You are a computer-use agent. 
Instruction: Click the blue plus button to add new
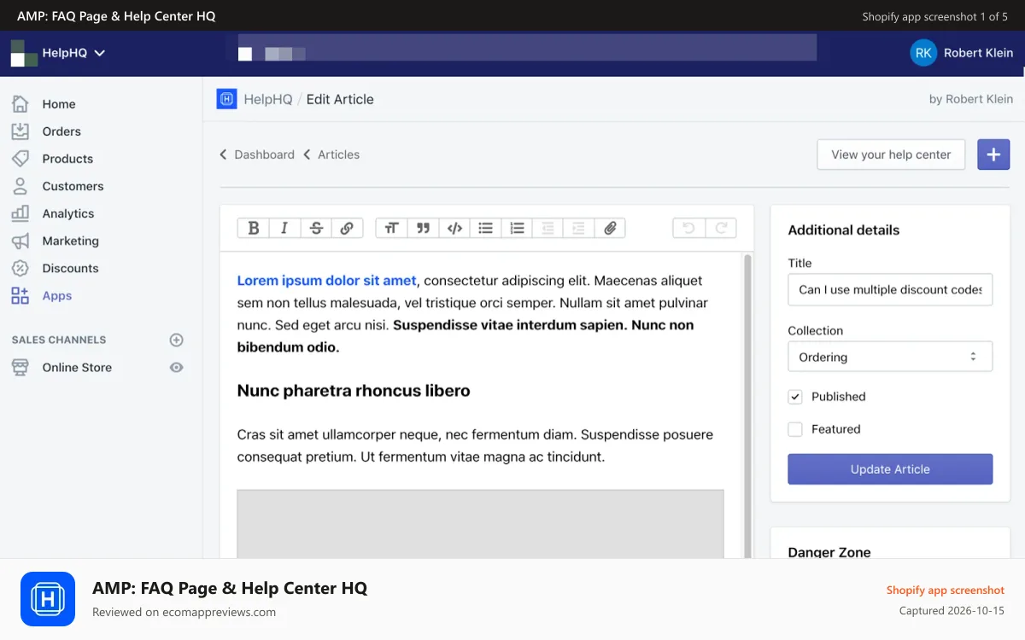click(x=993, y=154)
